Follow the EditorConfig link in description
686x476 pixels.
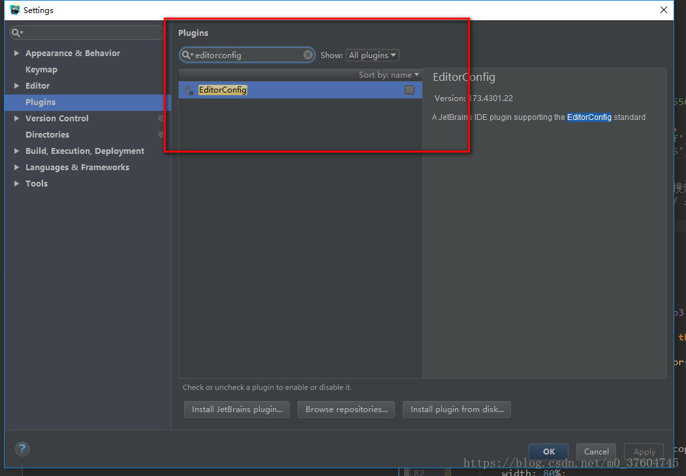(589, 117)
